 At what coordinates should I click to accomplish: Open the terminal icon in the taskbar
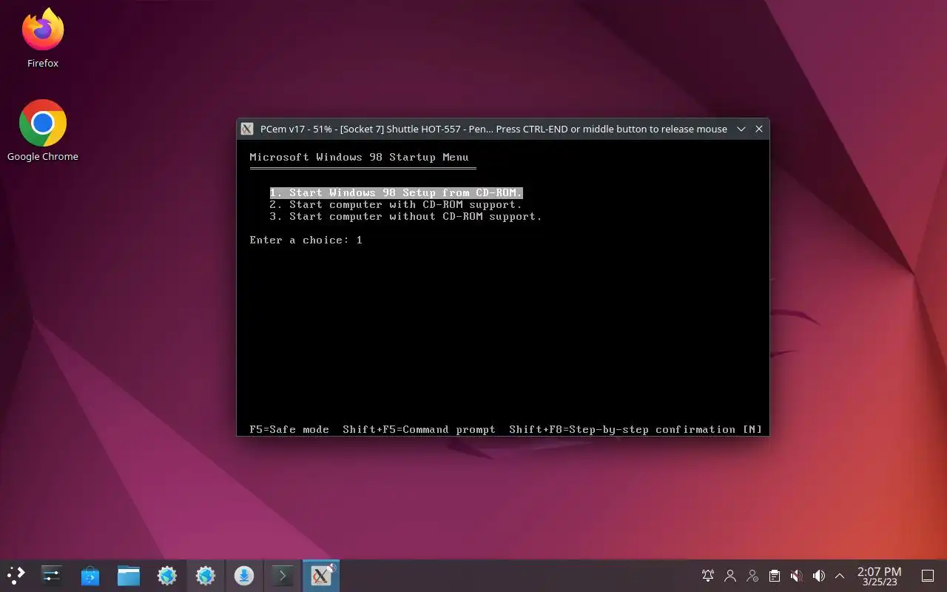(283, 575)
